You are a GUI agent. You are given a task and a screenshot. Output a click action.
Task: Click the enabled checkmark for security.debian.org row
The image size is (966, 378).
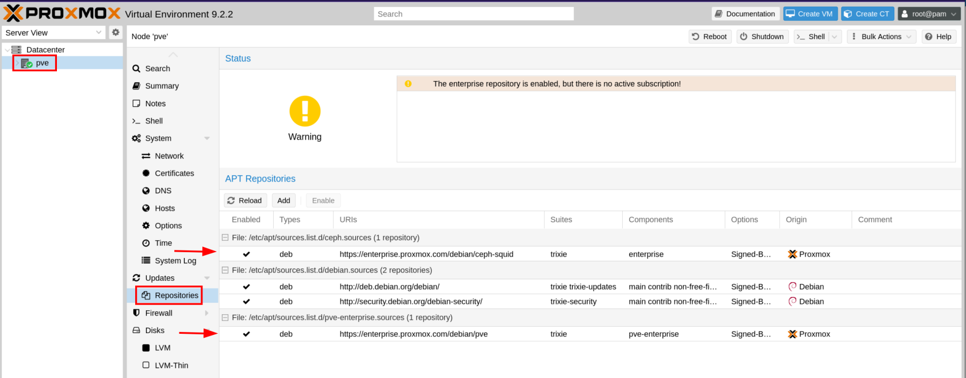[246, 302]
